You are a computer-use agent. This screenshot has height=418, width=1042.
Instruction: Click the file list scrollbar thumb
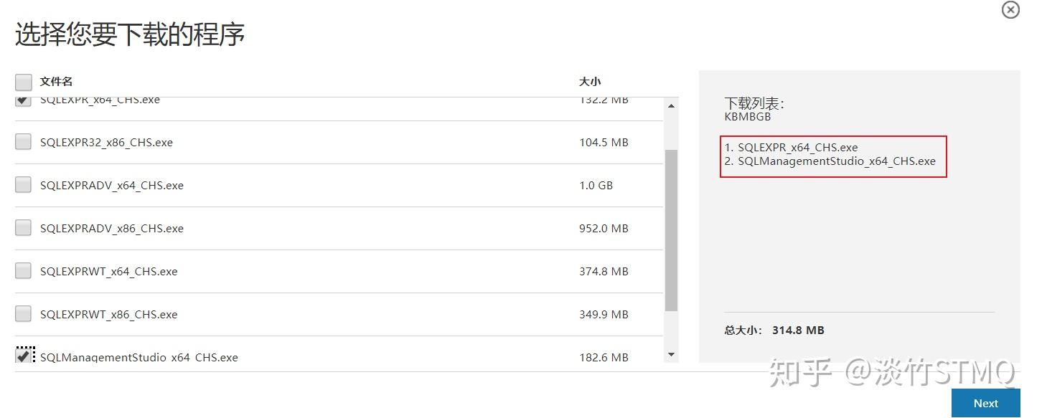coord(672,229)
